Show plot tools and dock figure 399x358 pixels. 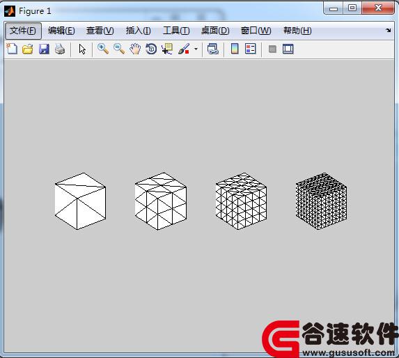[x=288, y=49]
